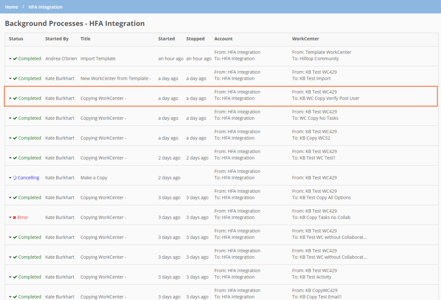The height and width of the screenshot is (300, 441).
Task: Click the red X error icon
Action: click(x=14, y=217)
